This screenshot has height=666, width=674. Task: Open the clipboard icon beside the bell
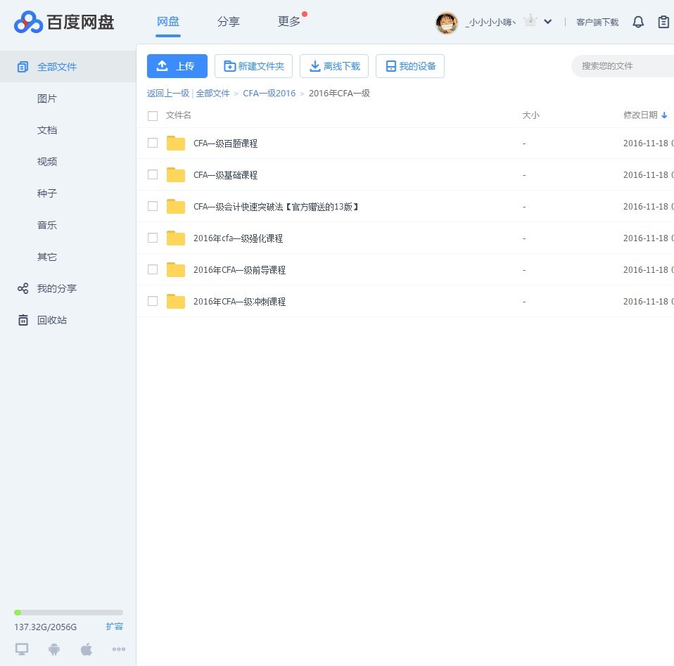point(663,22)
